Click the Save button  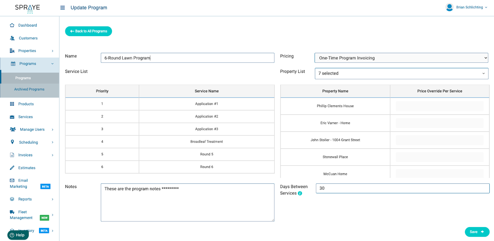point(477,232)
